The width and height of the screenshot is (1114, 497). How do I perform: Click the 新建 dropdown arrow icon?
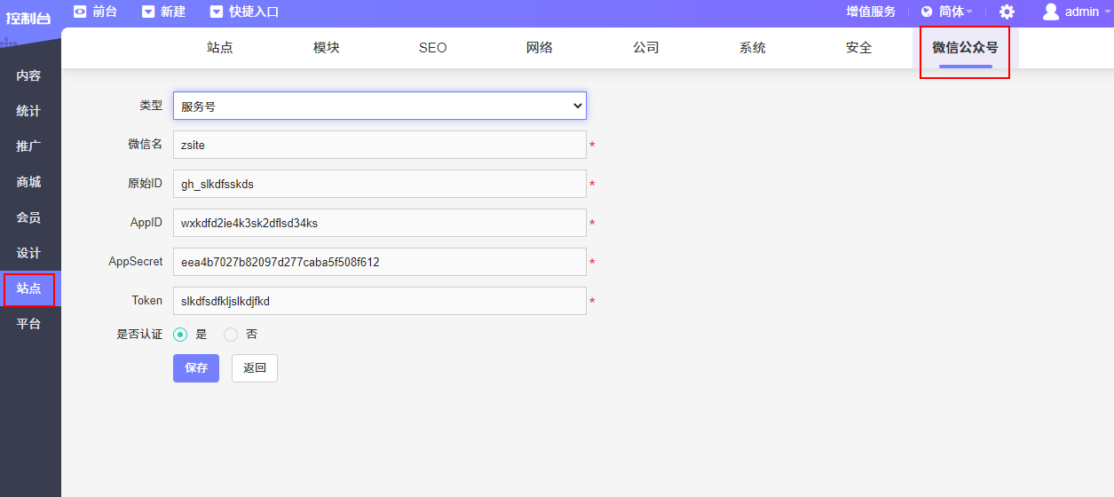[x=149, y=12]
